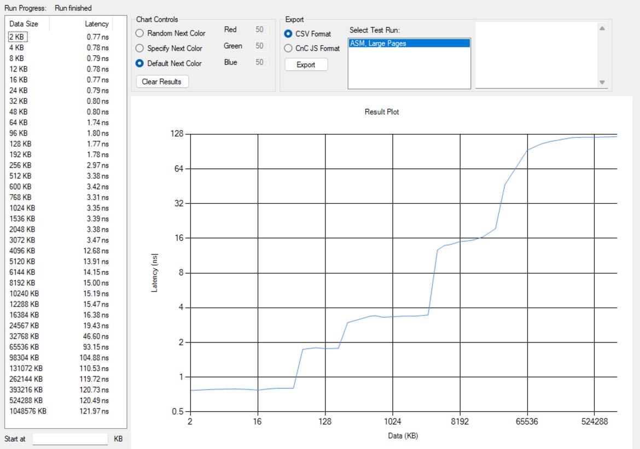Viewport: 640px width, 449px height.
Task: Select the 4096 KB row
Action: click(59, 251)
